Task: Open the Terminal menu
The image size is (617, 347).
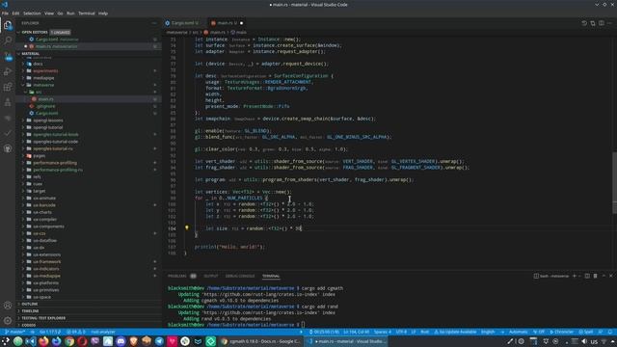Action: point(87,13)
